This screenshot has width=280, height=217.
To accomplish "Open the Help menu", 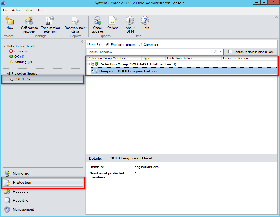I will (x=40, y=10).
